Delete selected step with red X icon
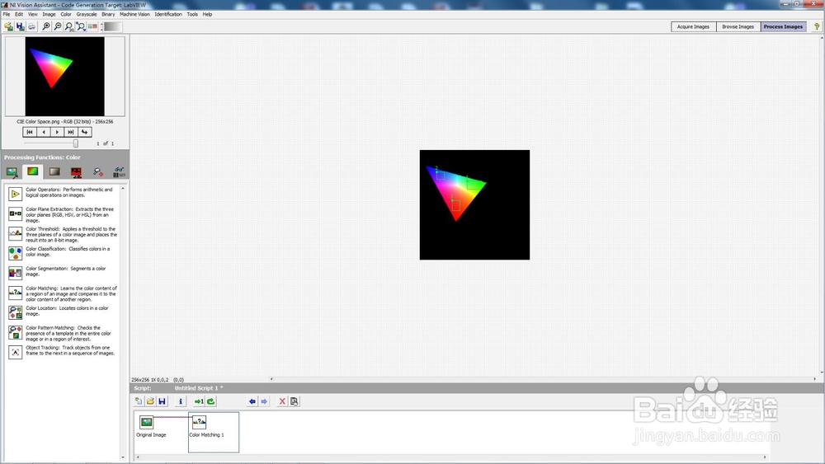This screenshot has height=464, width=825. (282, 401)
